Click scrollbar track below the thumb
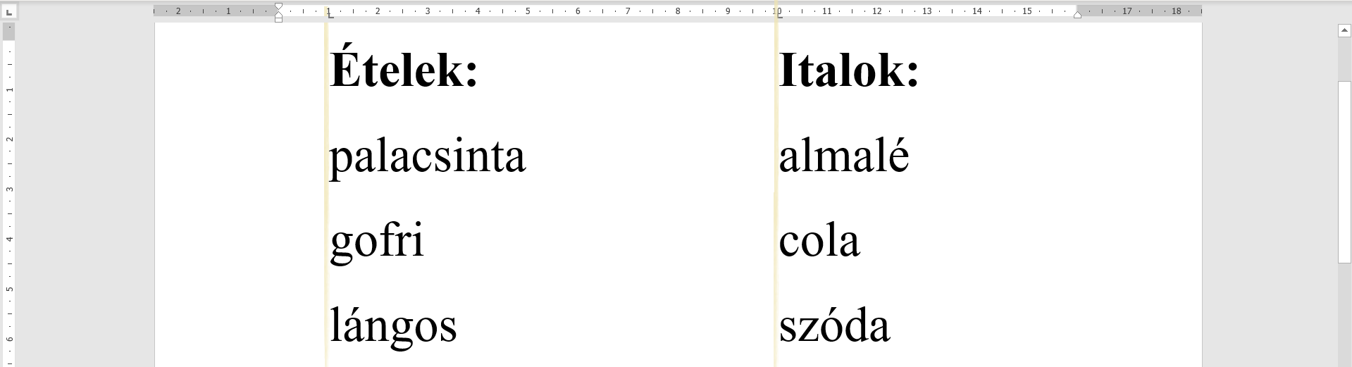Image resolution: width=1352 pixels, height=367 pixels. coord(1344,317)
